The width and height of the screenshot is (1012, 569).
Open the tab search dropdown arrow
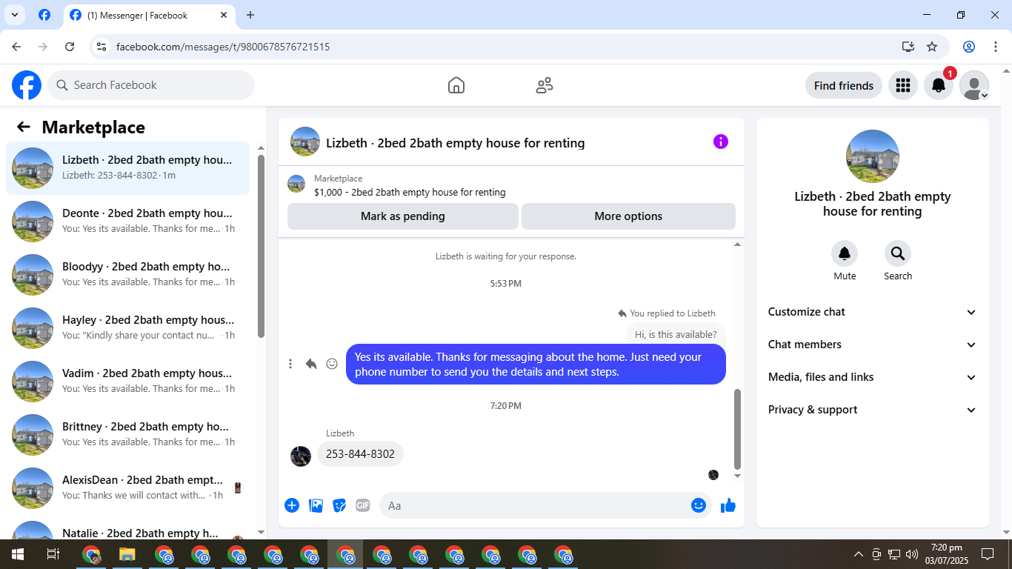point(15,15)
